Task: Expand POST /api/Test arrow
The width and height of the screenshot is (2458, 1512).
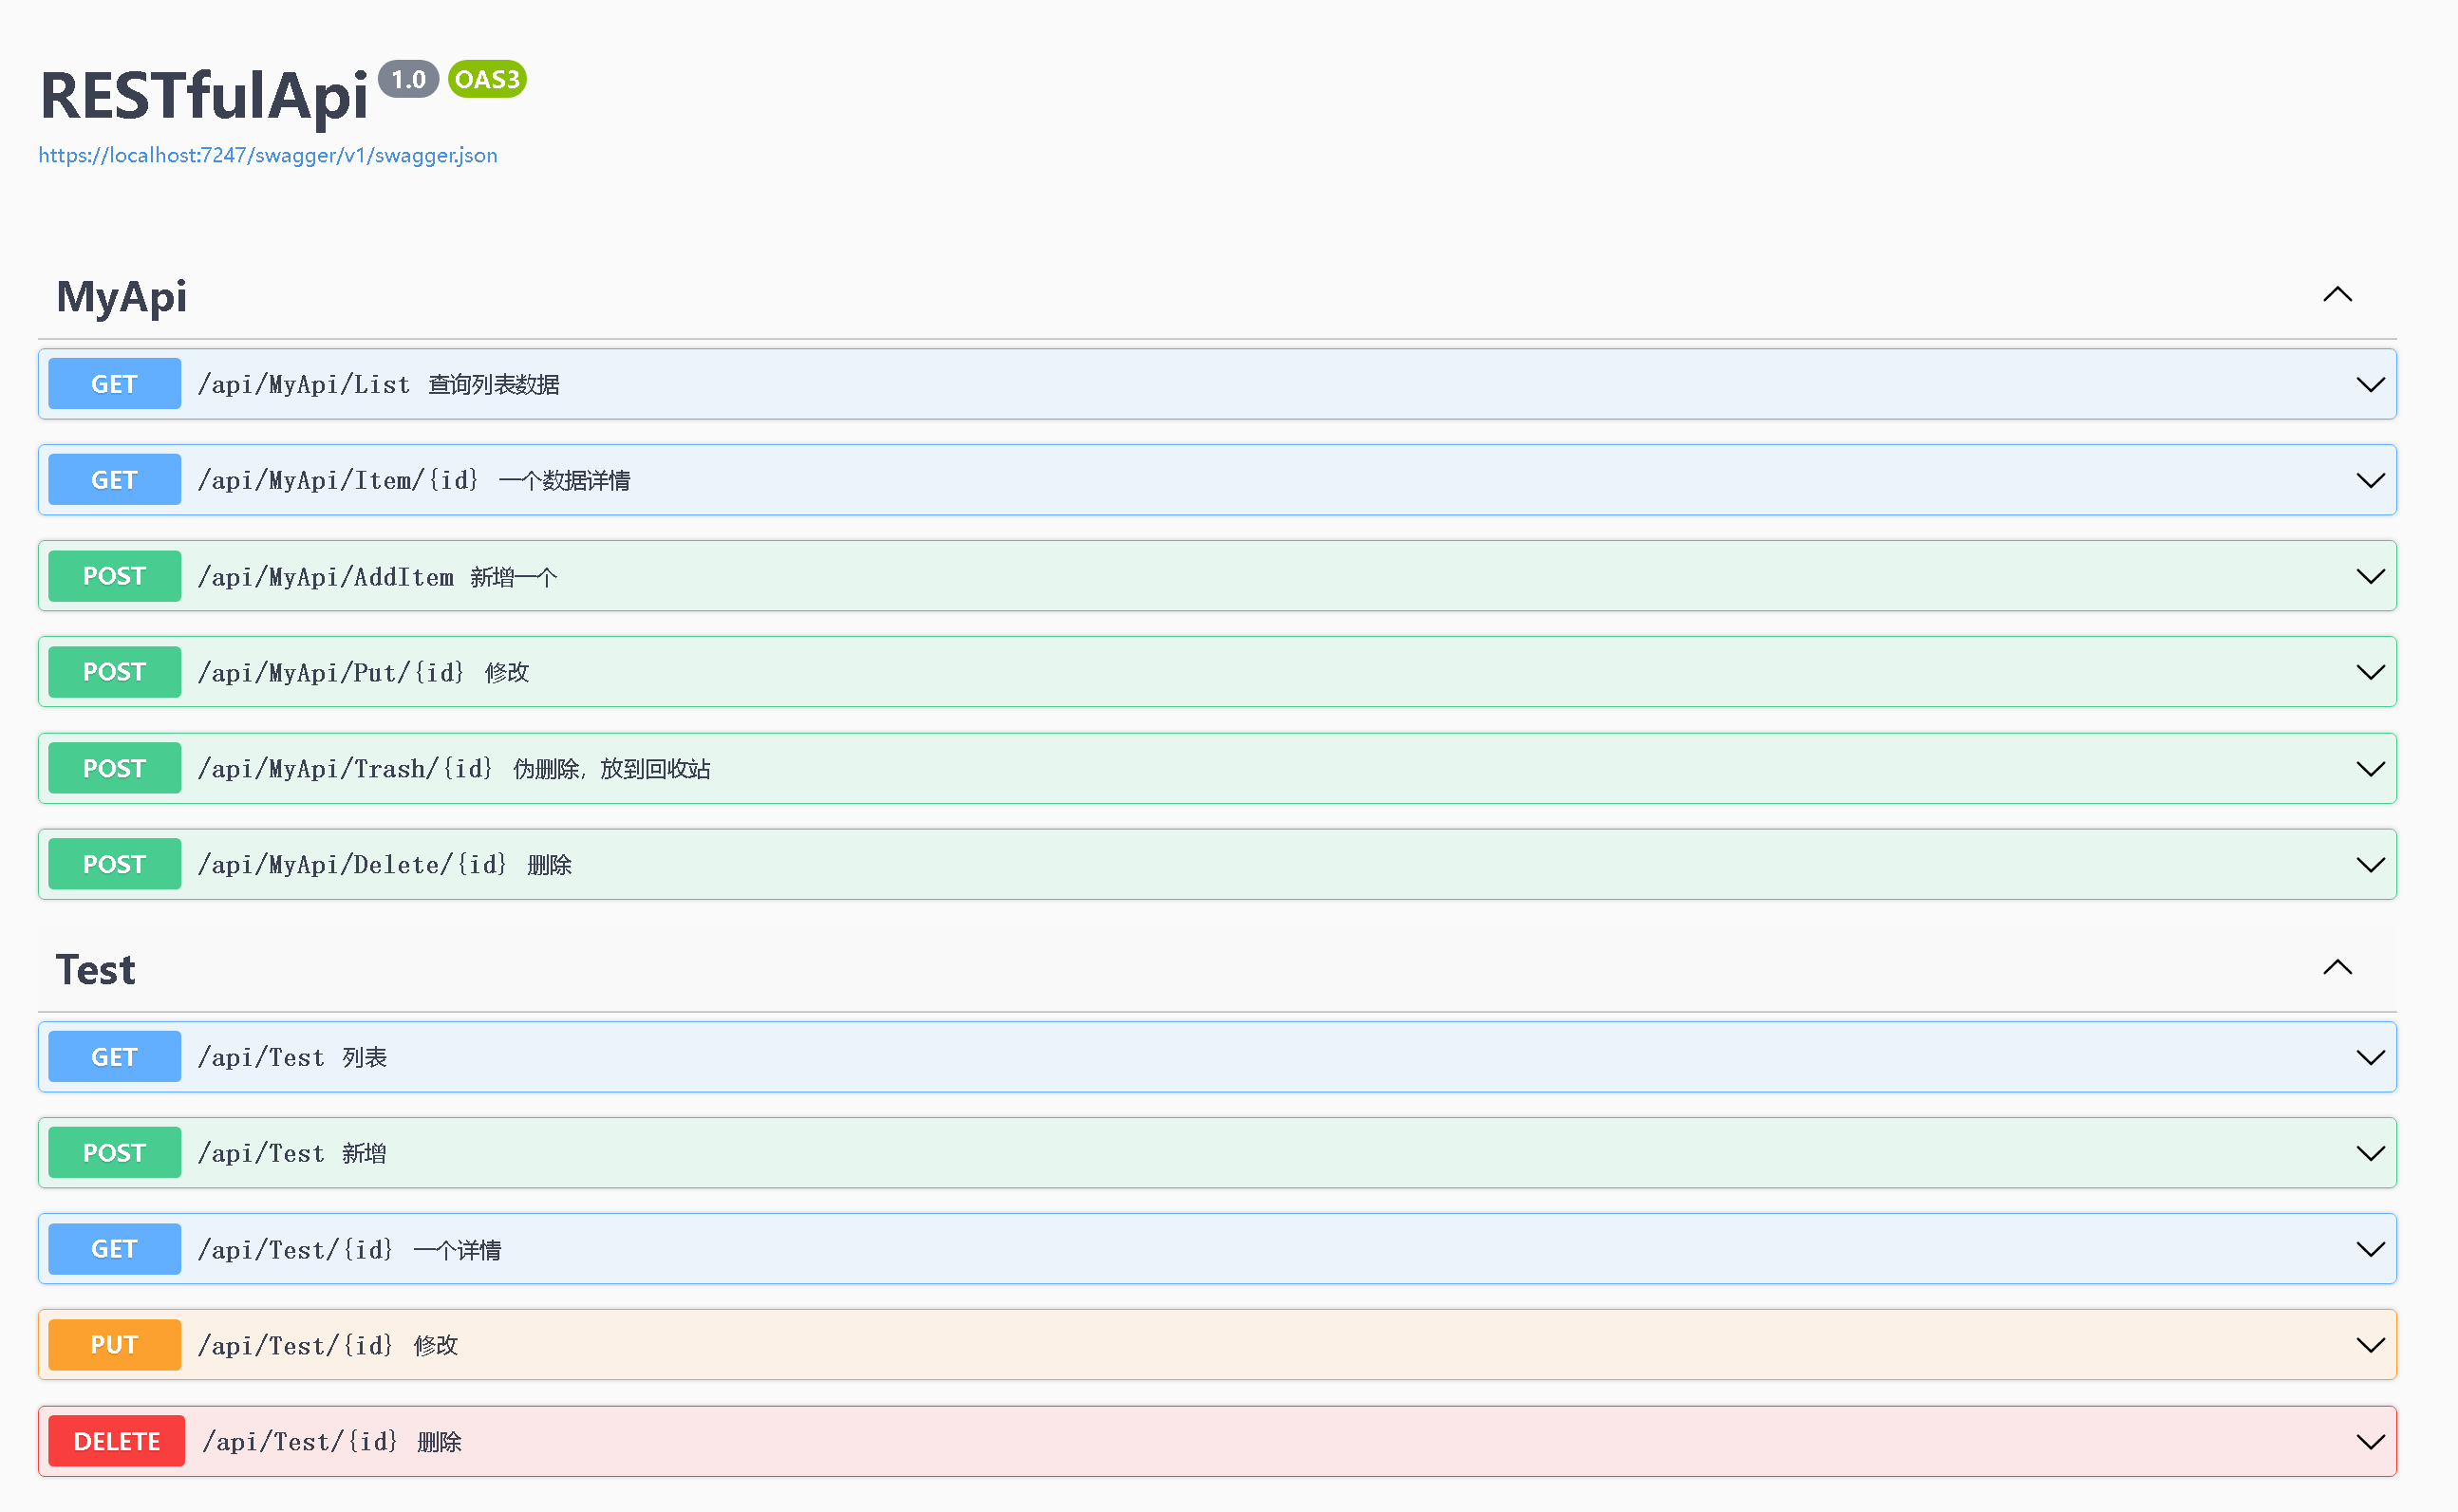Action: pos(2370,1154)
